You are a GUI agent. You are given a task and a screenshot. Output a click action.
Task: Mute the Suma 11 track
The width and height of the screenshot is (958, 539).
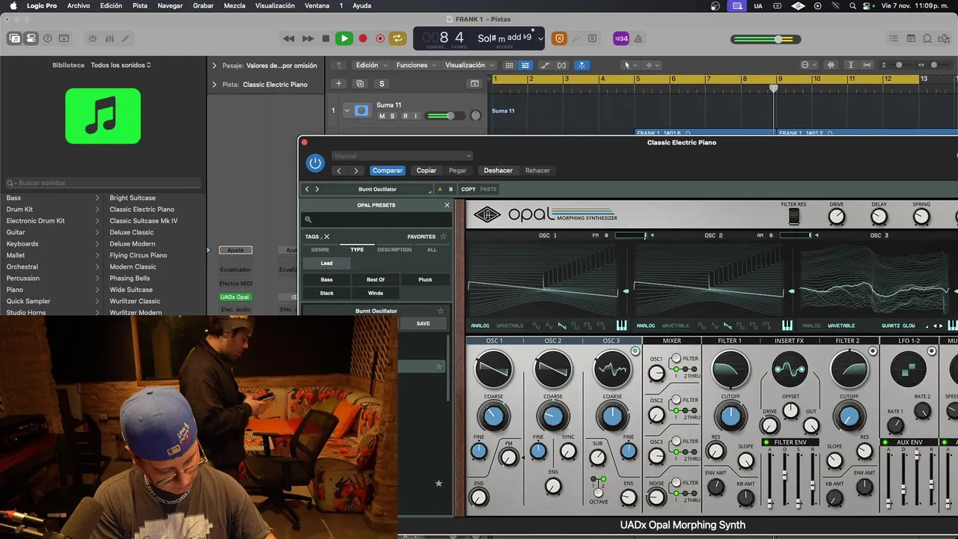point(382,116)
